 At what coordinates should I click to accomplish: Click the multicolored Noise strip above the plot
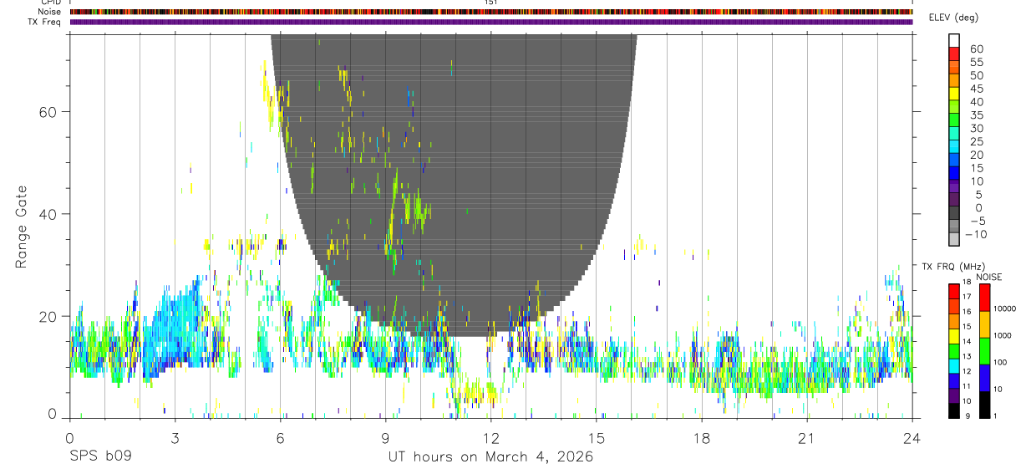click(x=490, y=12)
